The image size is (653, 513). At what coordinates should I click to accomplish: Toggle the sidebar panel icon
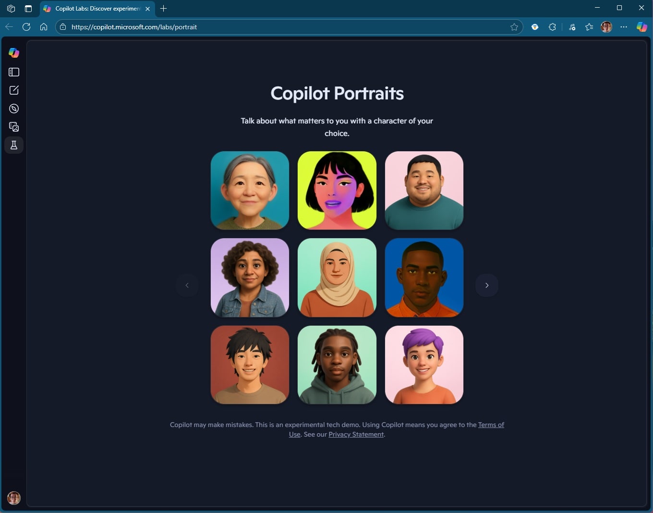tap(14, 72)
